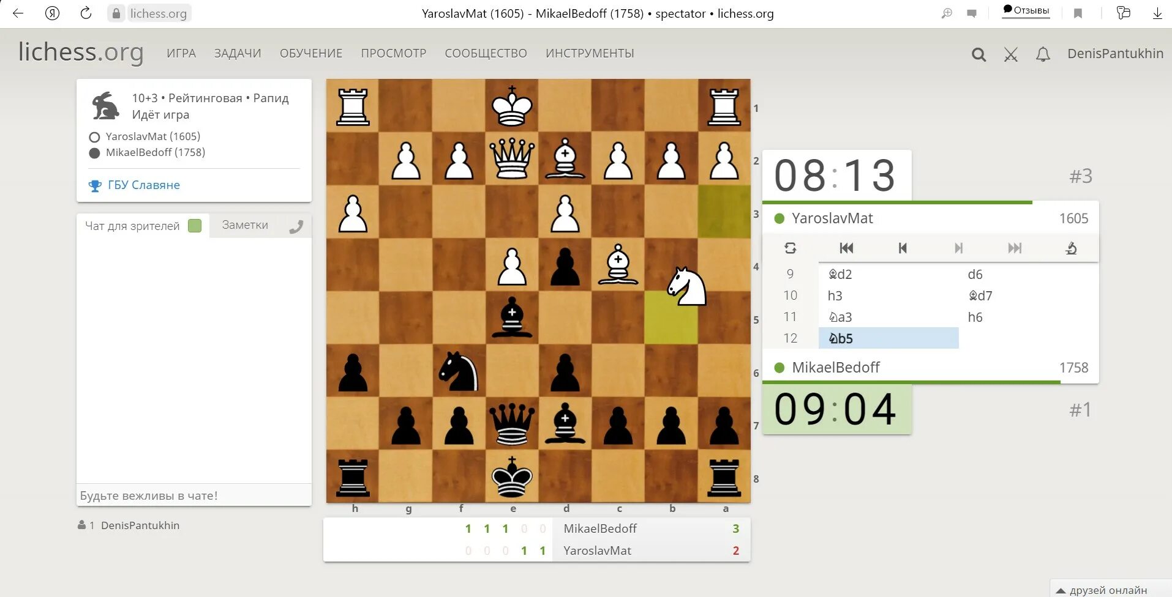Select move 11 Na3 in move list
The height and width of the screenshot is (597, 1172).
(888, 317)
